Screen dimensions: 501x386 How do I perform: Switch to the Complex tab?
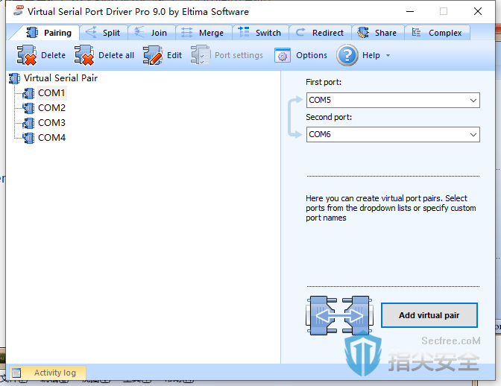click(x=437, y=33)
